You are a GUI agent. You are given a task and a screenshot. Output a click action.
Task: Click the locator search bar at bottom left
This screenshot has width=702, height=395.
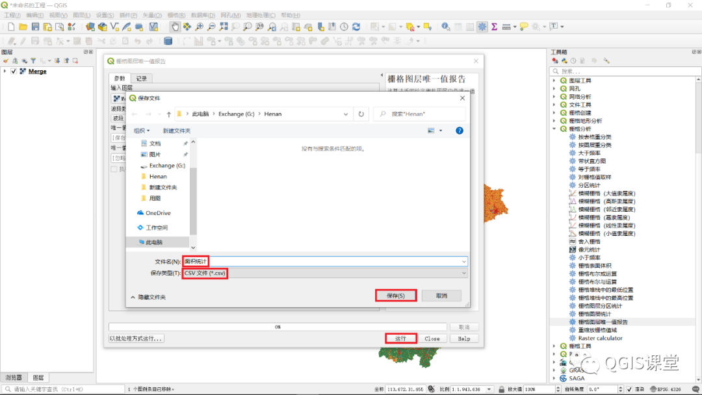tap(62, 389)
